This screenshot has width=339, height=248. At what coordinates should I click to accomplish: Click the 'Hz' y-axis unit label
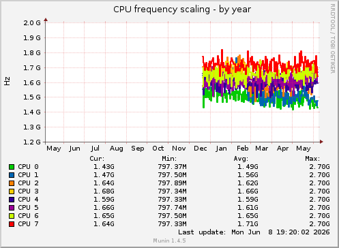8,81
